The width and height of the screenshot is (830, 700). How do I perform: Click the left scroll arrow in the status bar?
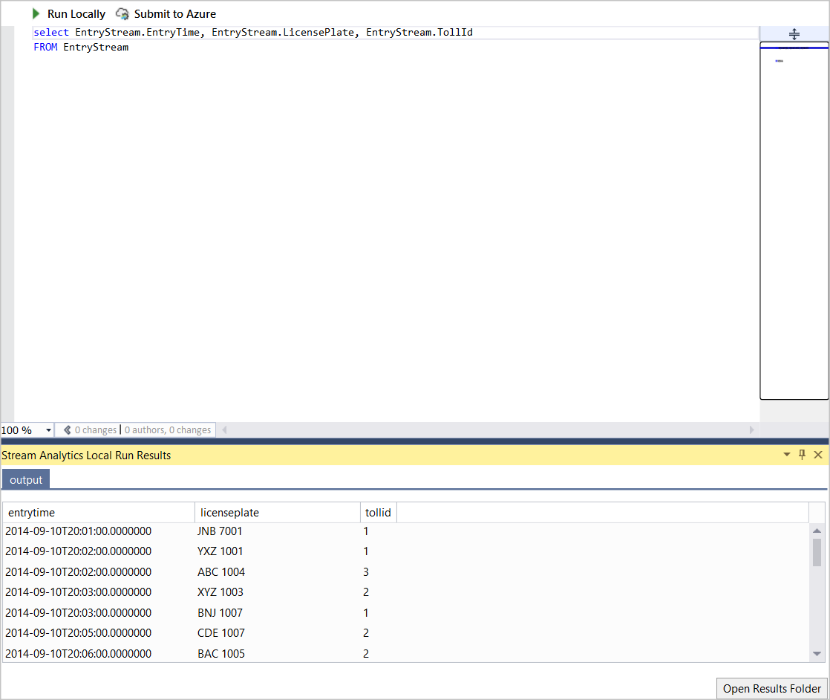click(x=223, y=430)
